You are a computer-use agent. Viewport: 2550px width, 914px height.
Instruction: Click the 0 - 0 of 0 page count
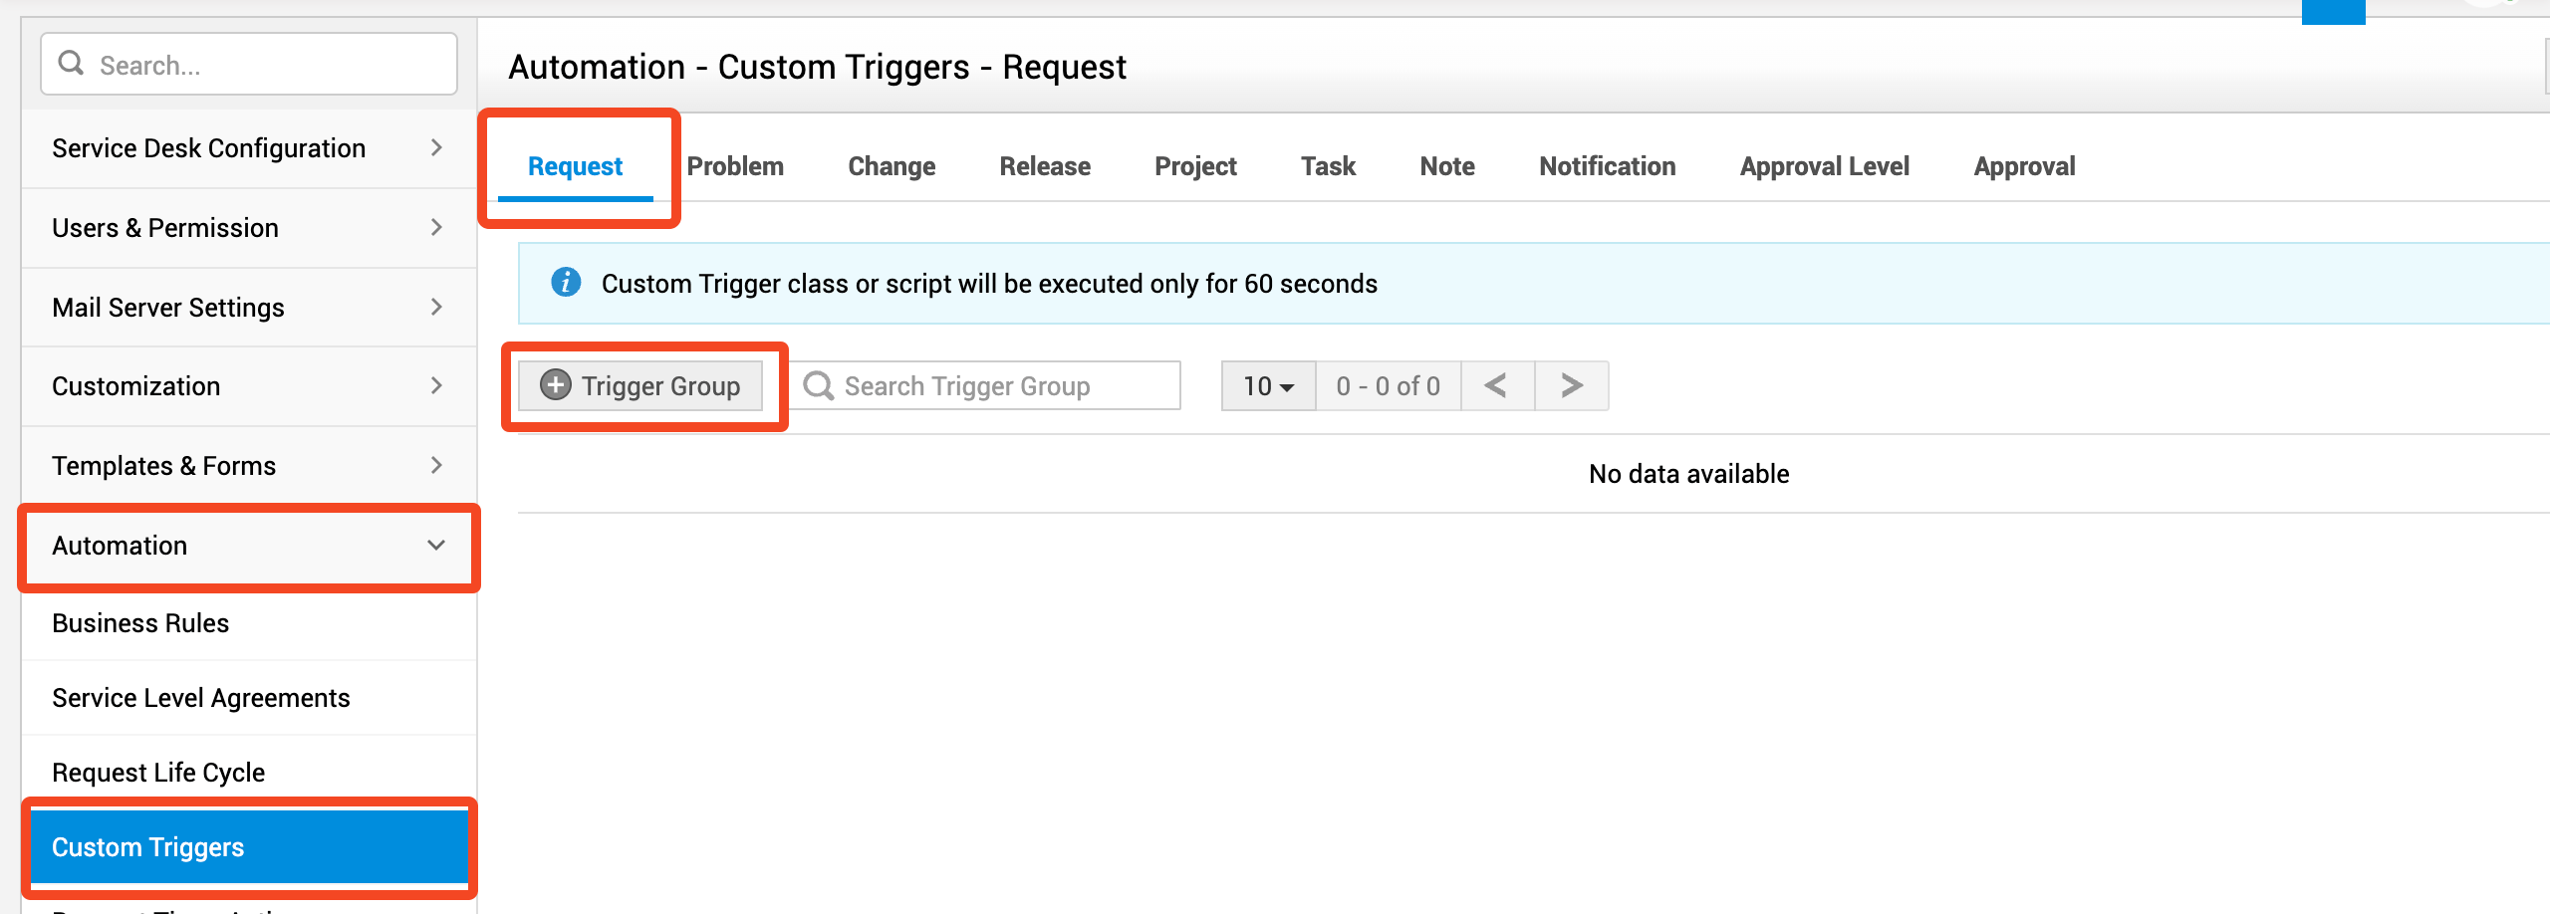(1389, 385)
